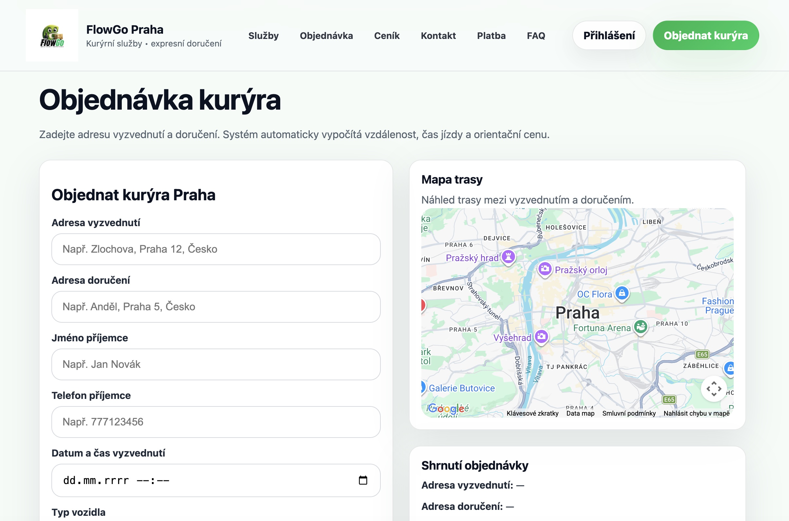Click the Mapa trasy heading
The width and height of the screenshot is (789, 521).
point(452,179)
